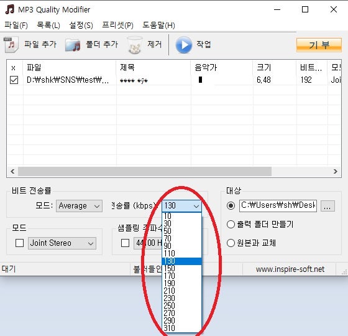Click the Add File (파일 추가) icon

[x=11, y=45]
